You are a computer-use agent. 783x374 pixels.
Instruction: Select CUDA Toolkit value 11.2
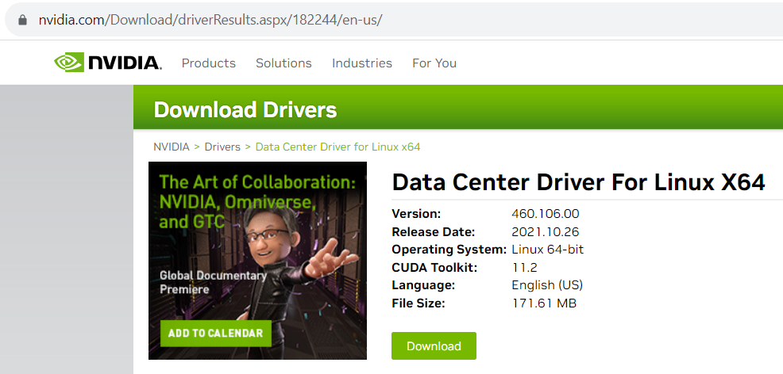pos(524,268)
